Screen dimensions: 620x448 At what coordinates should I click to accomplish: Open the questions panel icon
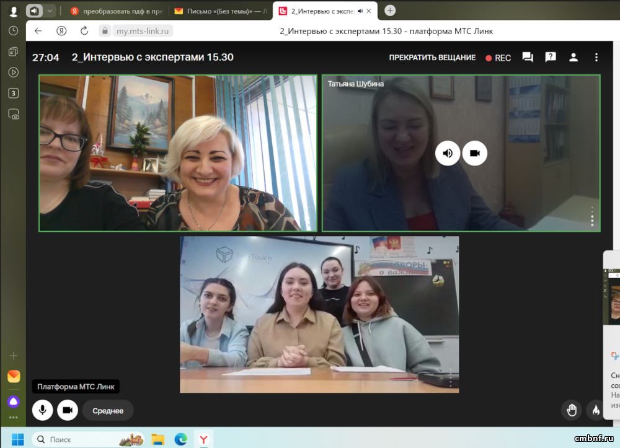[x=551, y=57]
